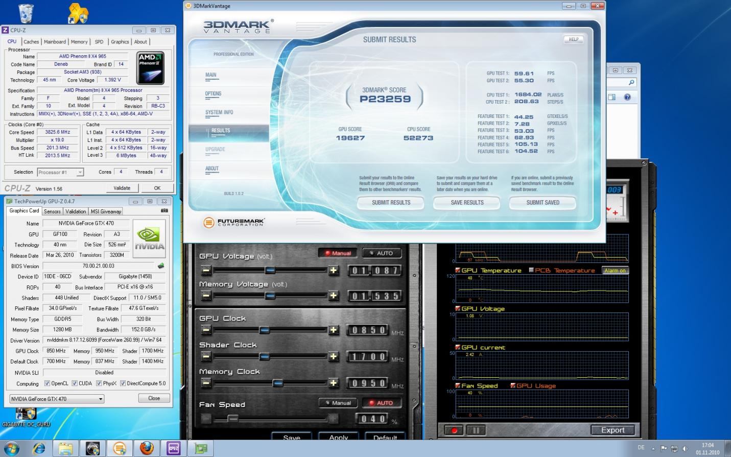
Task: Toggle the CUDA checkbox in GPU-Z
Action: click(x=75, y=383)
